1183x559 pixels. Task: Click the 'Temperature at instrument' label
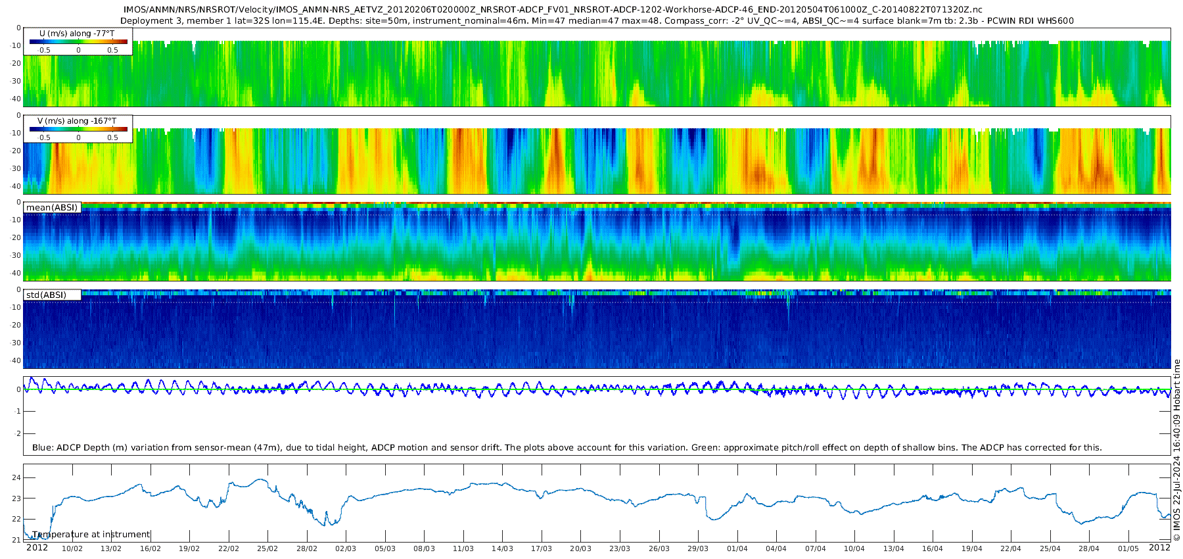tap(91, 534)
